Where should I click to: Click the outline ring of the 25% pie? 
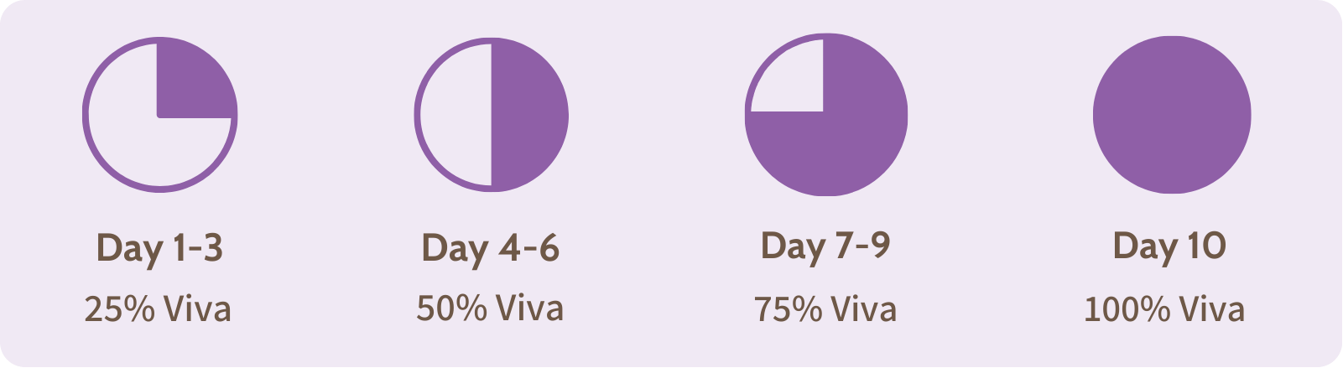click(x=85, y=115)
